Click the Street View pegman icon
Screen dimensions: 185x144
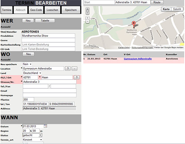pos(87,11)
